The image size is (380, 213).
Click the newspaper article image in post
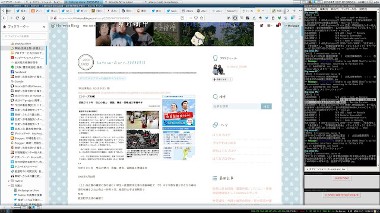pyautogui.click(x=136, y=128)
